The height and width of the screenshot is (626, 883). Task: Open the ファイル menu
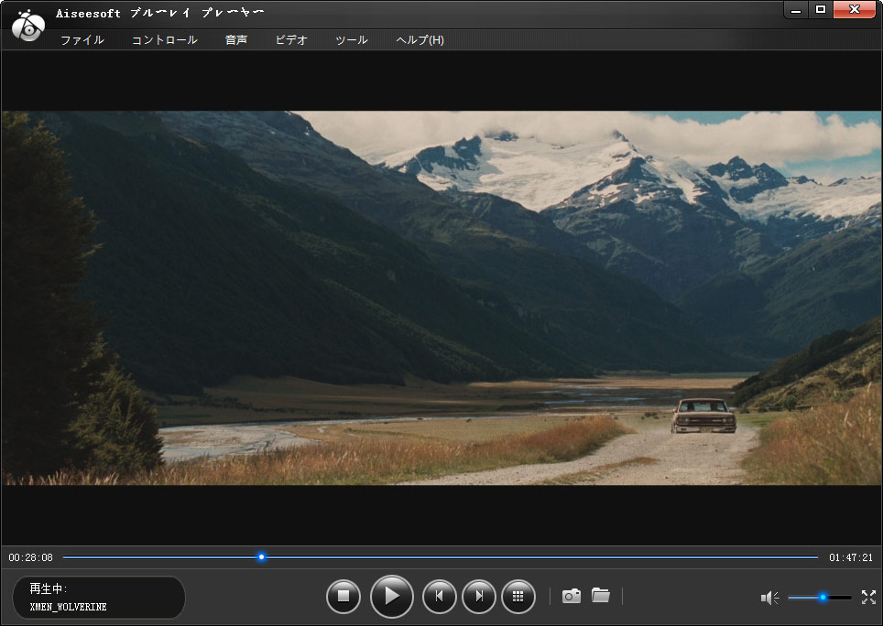(82, 40)
